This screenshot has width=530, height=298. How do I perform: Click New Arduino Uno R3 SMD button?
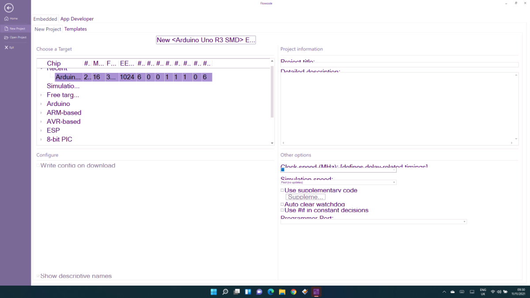tap(206, 40)
